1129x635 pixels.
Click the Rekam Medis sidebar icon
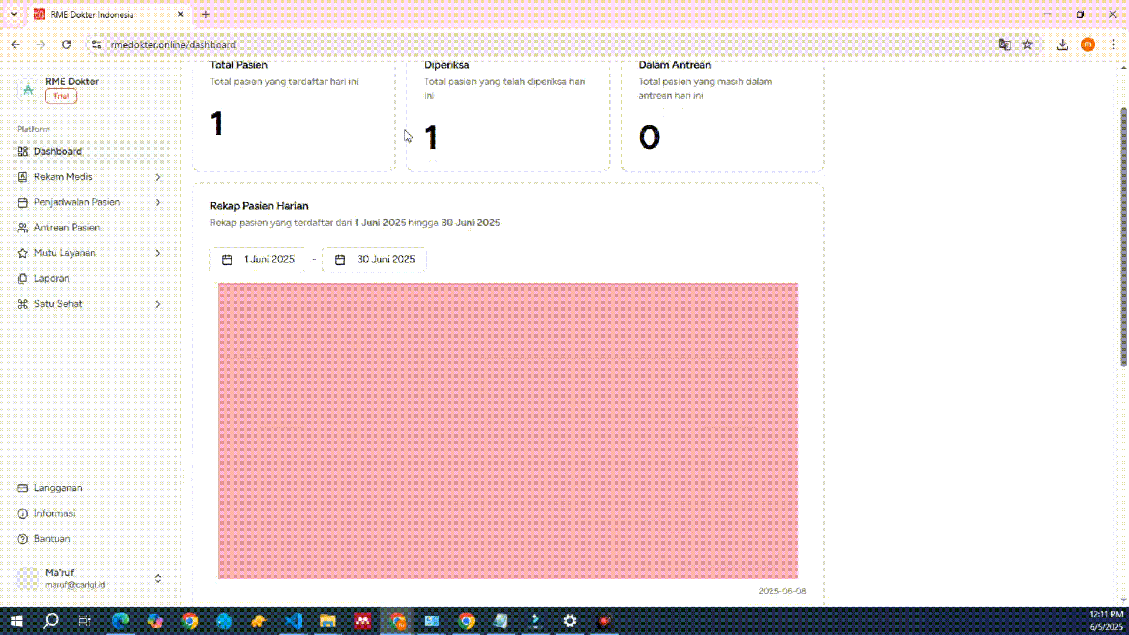click(22, 177)
